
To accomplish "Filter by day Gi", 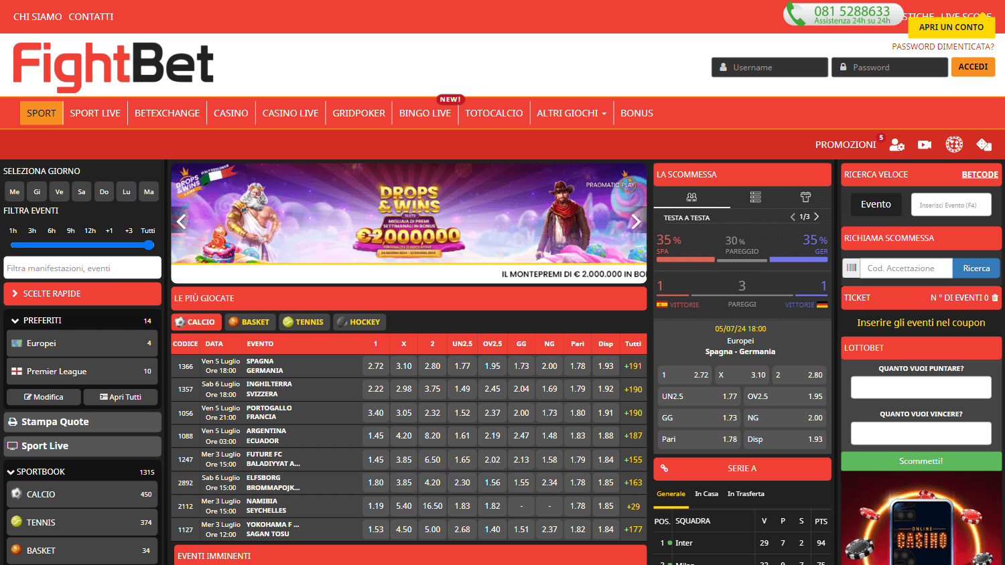I will (37, 191).
